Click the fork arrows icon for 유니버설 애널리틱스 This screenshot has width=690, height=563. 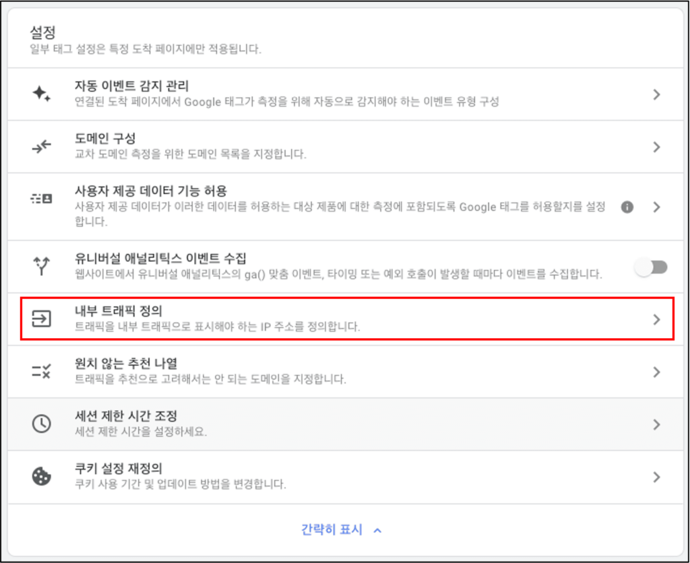41,266
